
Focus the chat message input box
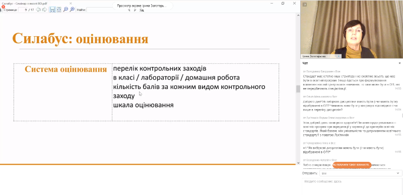(352, 186)
